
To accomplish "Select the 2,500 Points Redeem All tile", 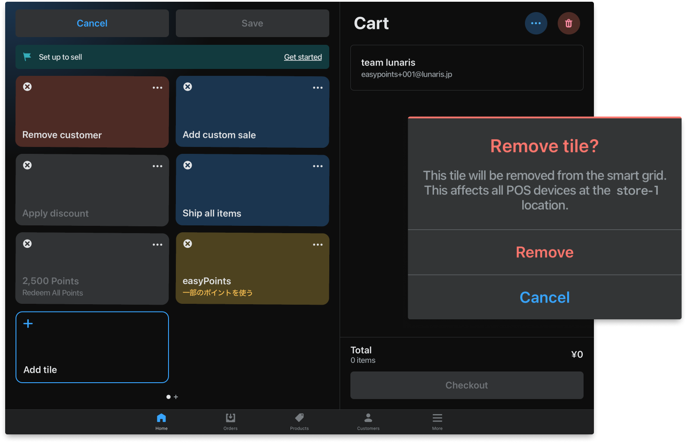I will click(x=92, y=269).
